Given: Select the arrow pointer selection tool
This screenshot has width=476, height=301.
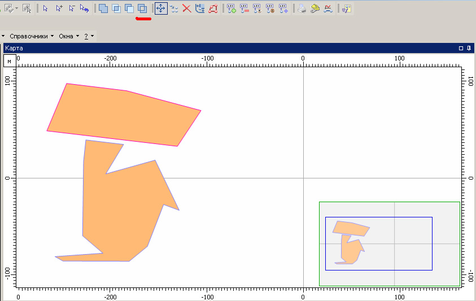Looking at the screenshot, I should coord(46,8).
